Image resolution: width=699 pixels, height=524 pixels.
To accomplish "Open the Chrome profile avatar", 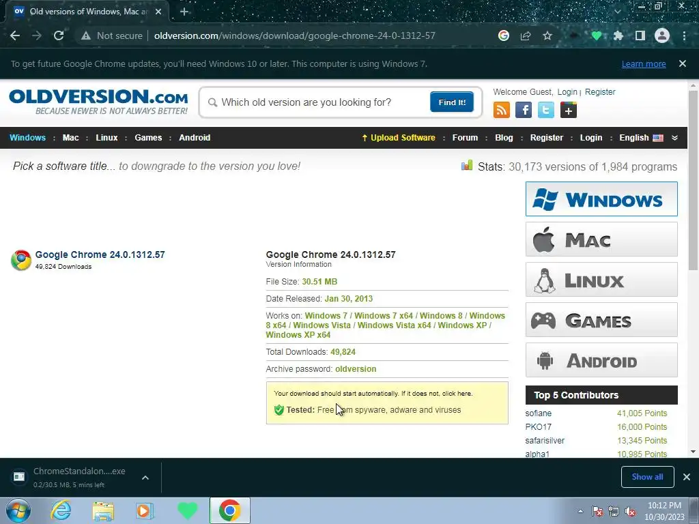I will pos(662,35).
